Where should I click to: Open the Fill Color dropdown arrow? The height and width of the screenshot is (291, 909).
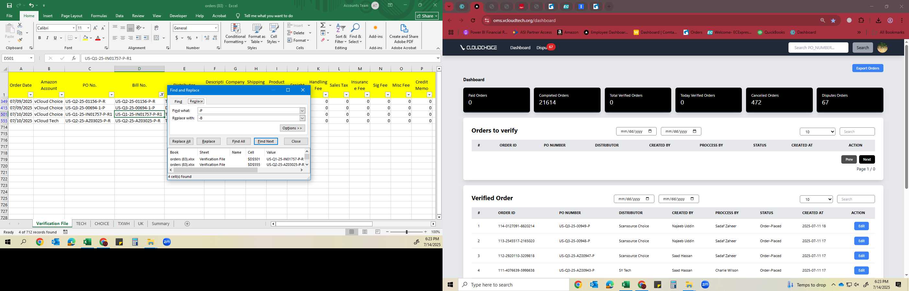pyautogui.click(x=91, y=38)
